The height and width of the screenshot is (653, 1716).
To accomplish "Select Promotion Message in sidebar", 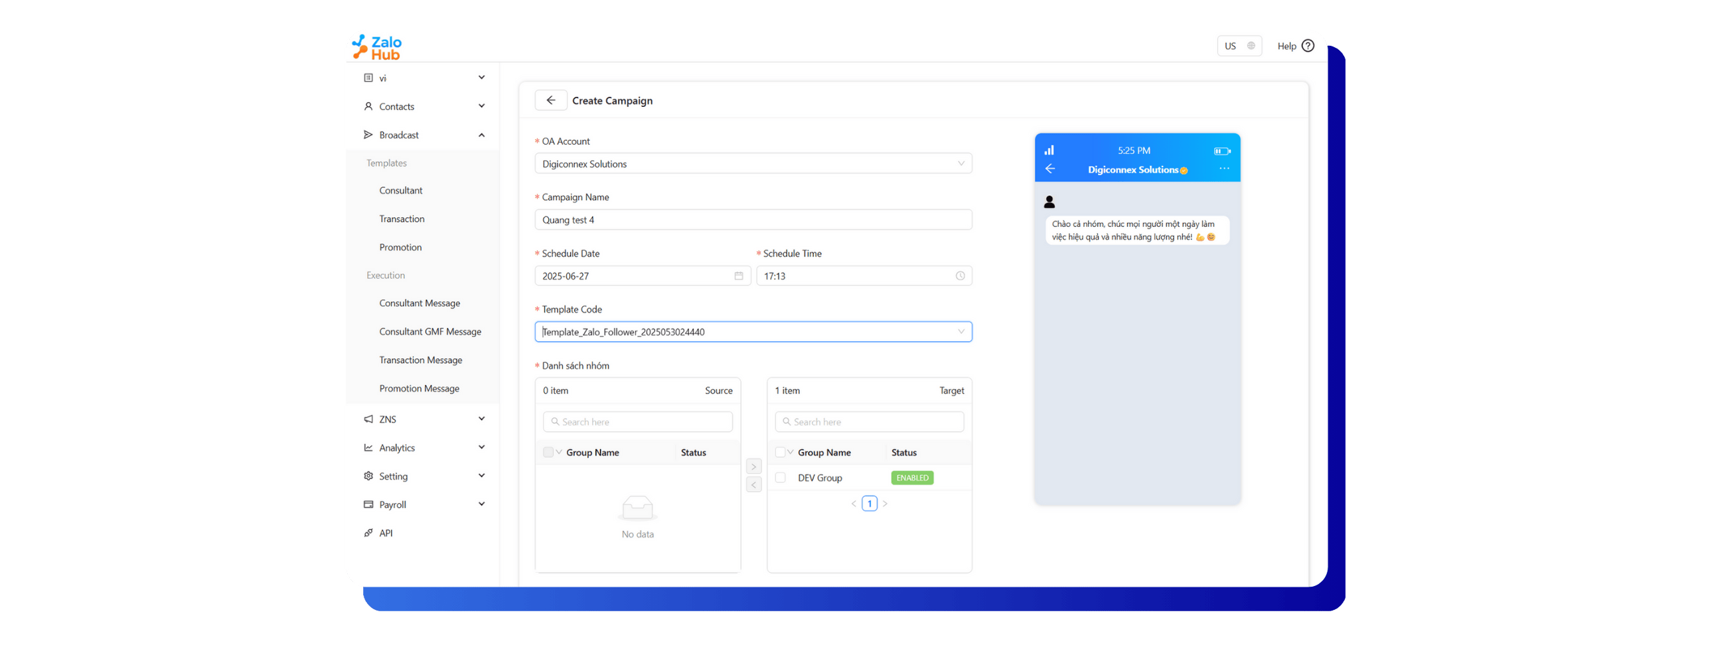I will coord(419,389).
